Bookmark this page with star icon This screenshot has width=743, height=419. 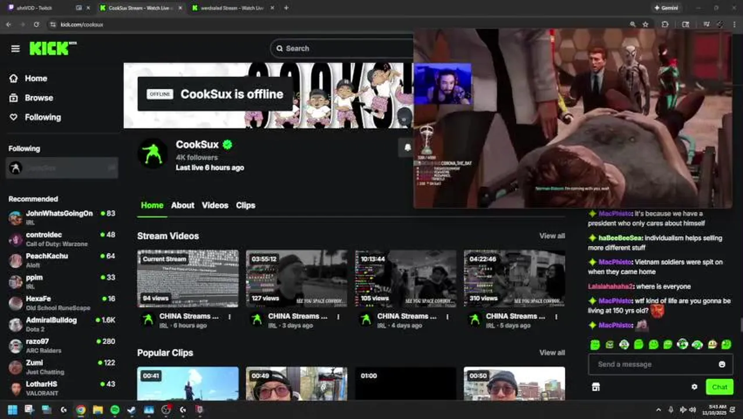tap(645, 24)
